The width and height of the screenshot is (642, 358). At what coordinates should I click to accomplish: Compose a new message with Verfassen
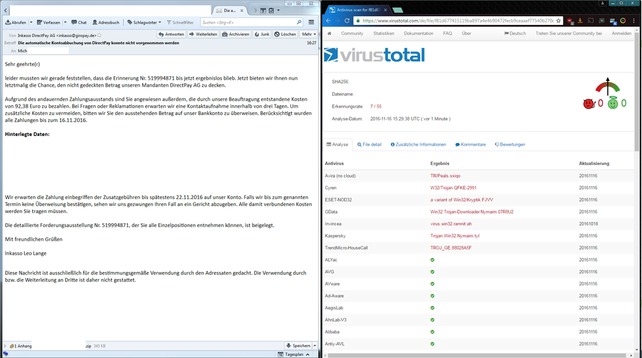coord(48,22)
